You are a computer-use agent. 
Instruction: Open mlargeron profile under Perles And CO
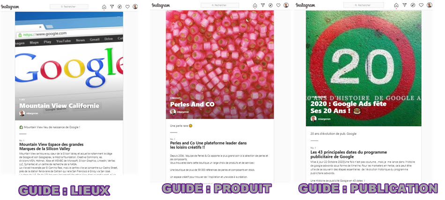pyautogui.click(x=179, y=112)
